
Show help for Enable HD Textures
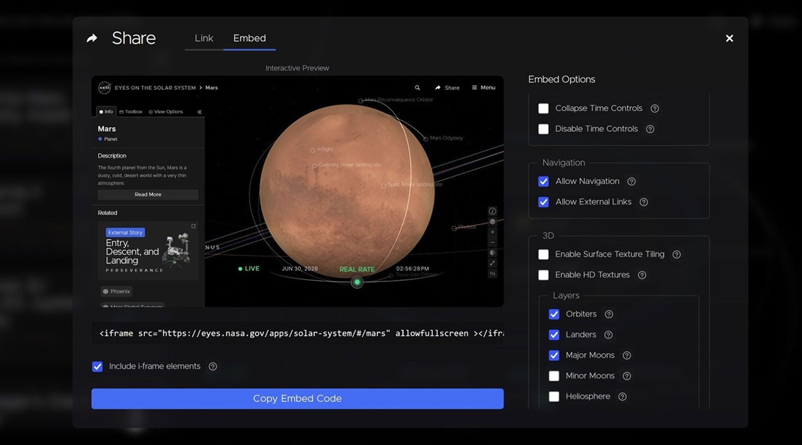tap(642, 275)
